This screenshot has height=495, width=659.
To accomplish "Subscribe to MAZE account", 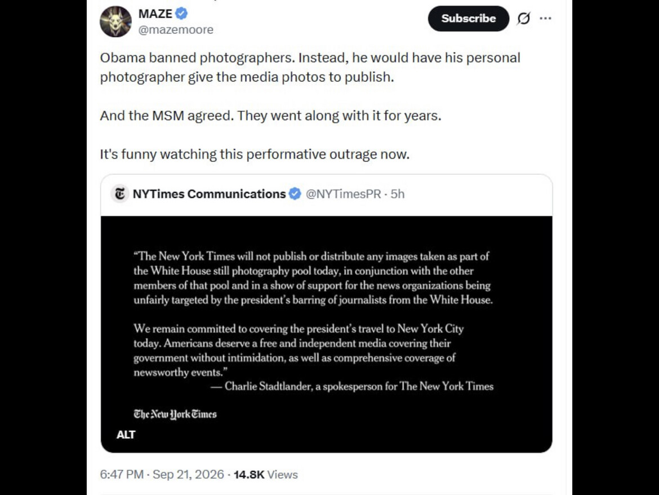I will 468,19.
